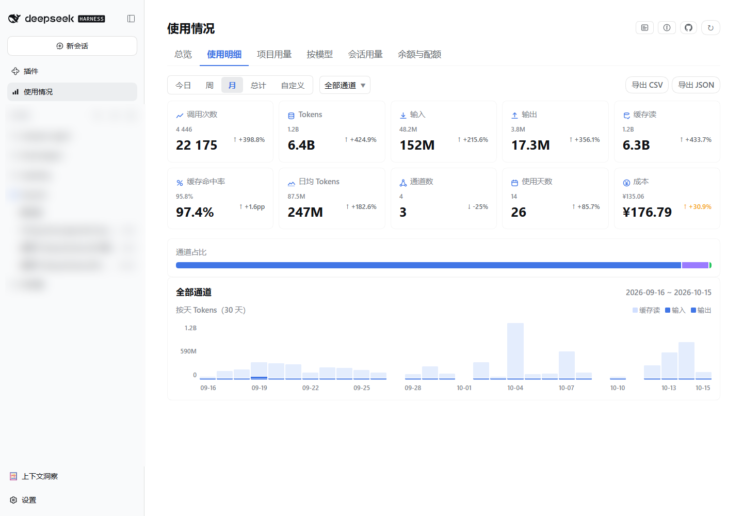
Task: Toggle the 输出 legend swatch
Action: (x=693, y=310)
